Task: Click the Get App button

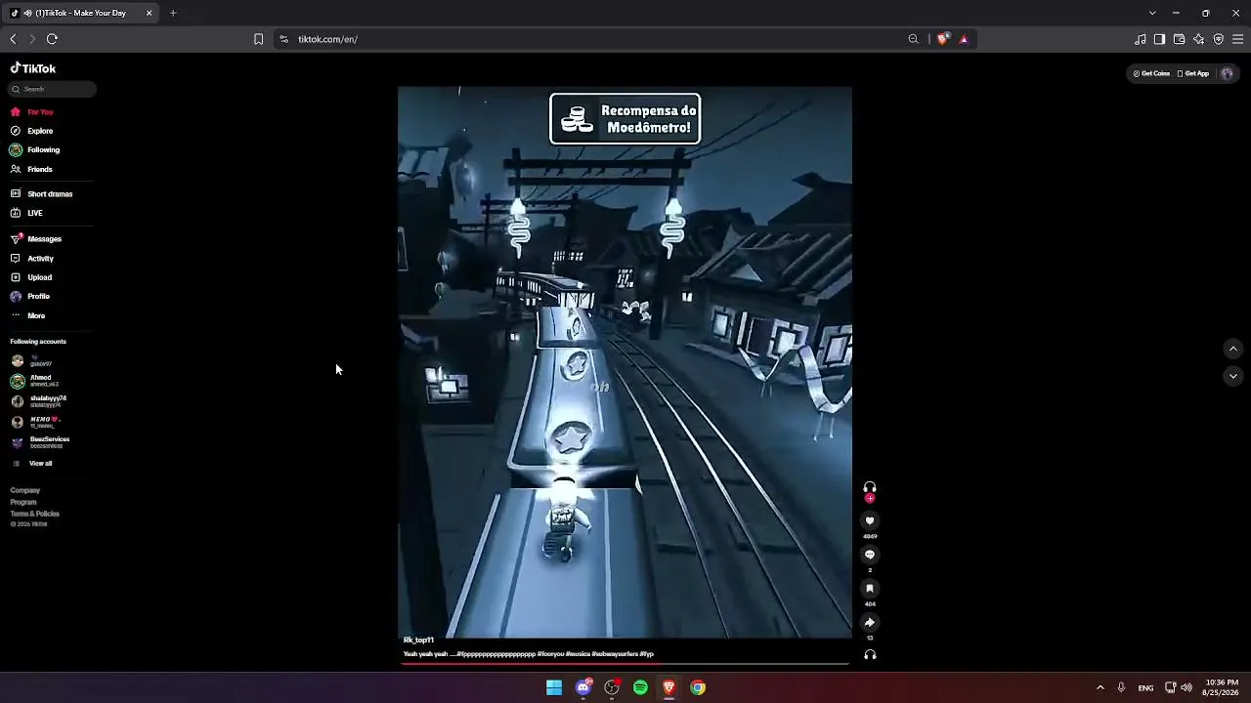Action: pyautogui.click(x=1193, y=73)
